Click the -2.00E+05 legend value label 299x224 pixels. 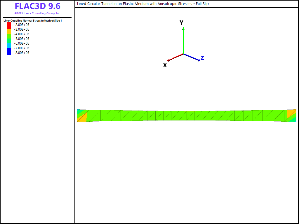(22, 25)
